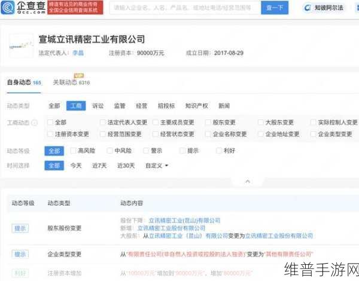The height and width of the screenshot is (281, 359).
Task: Click the company search input field
Action: point(185,8)
